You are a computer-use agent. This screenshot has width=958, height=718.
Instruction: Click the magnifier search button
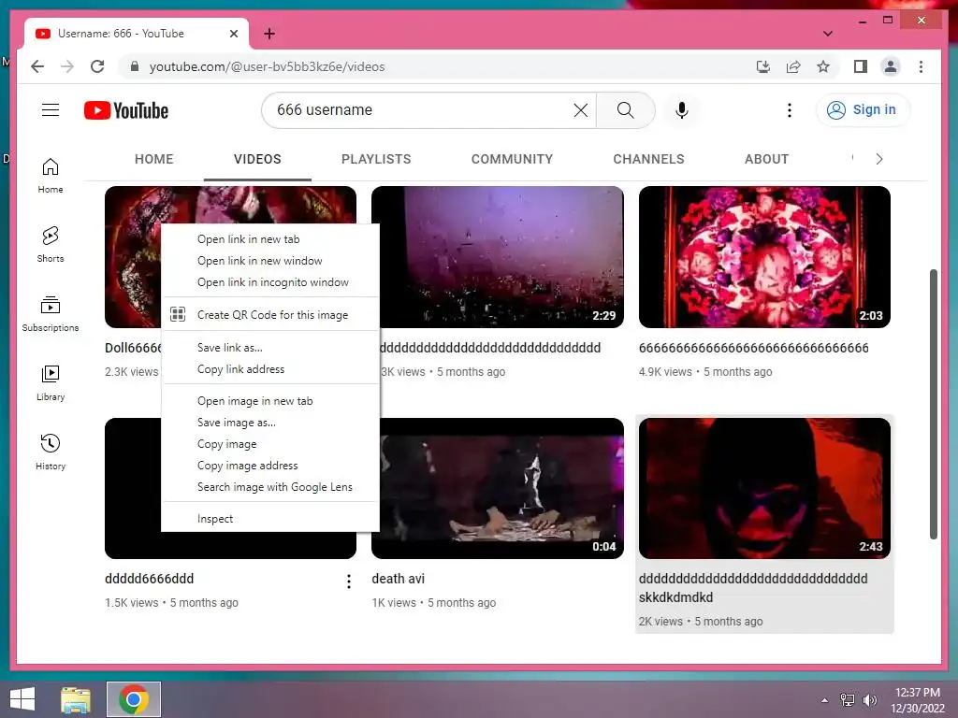tap(625, 110)
